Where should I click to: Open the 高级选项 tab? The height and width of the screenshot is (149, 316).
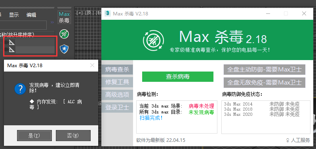pos(117,95)
